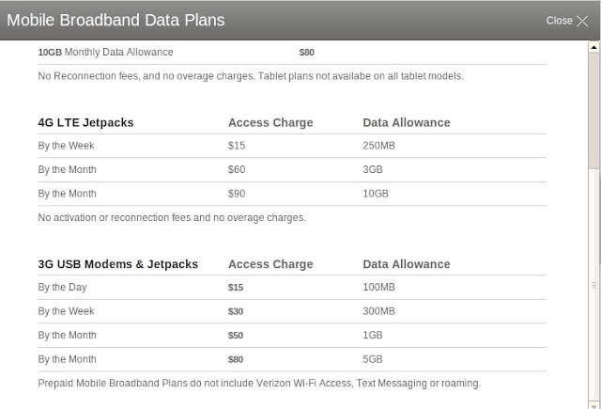Click the By the Day 100MB row
Screen dimensions: 601x409
(x=292, y=288)
